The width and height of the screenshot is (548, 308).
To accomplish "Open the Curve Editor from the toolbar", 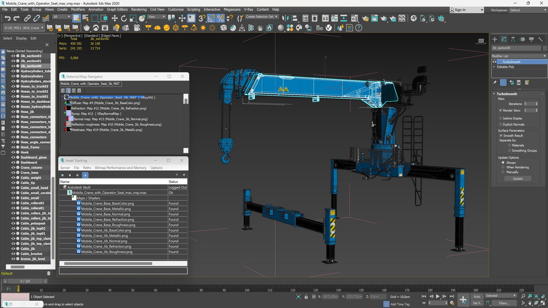I will point(334,19).
